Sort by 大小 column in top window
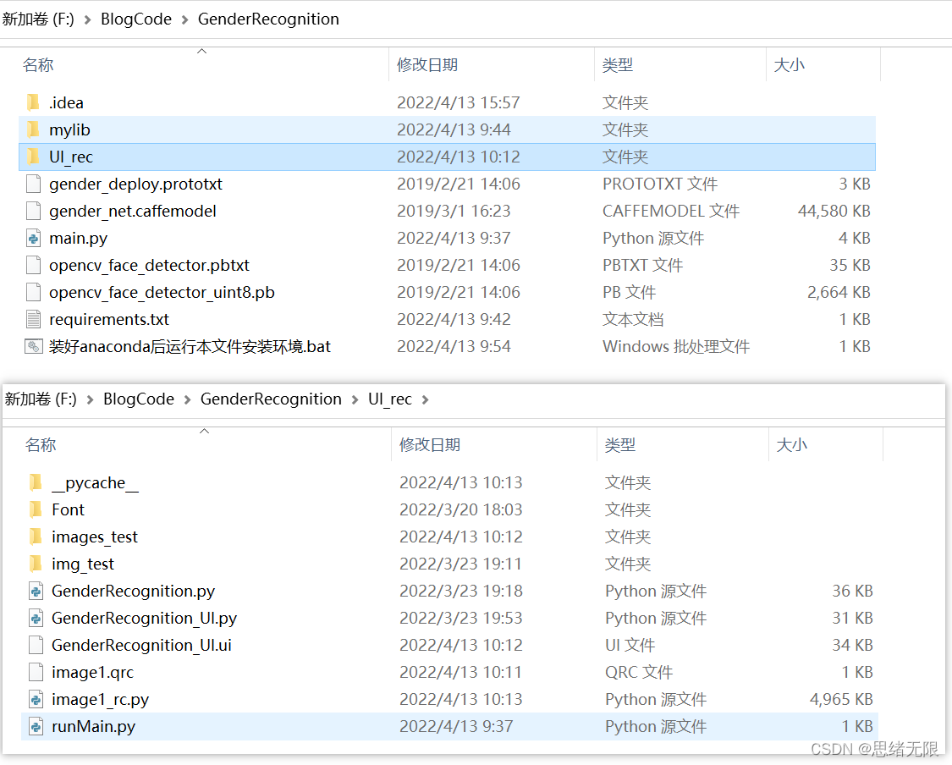 790,65
